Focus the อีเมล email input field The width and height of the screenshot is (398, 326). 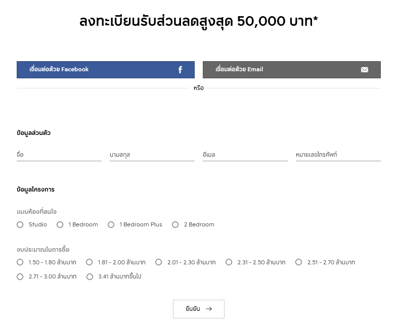[x=245, y=155]
